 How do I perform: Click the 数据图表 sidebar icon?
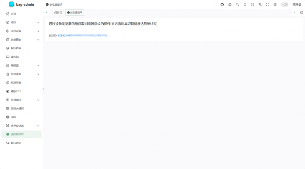pyautogui.click(x=7, y=40)
